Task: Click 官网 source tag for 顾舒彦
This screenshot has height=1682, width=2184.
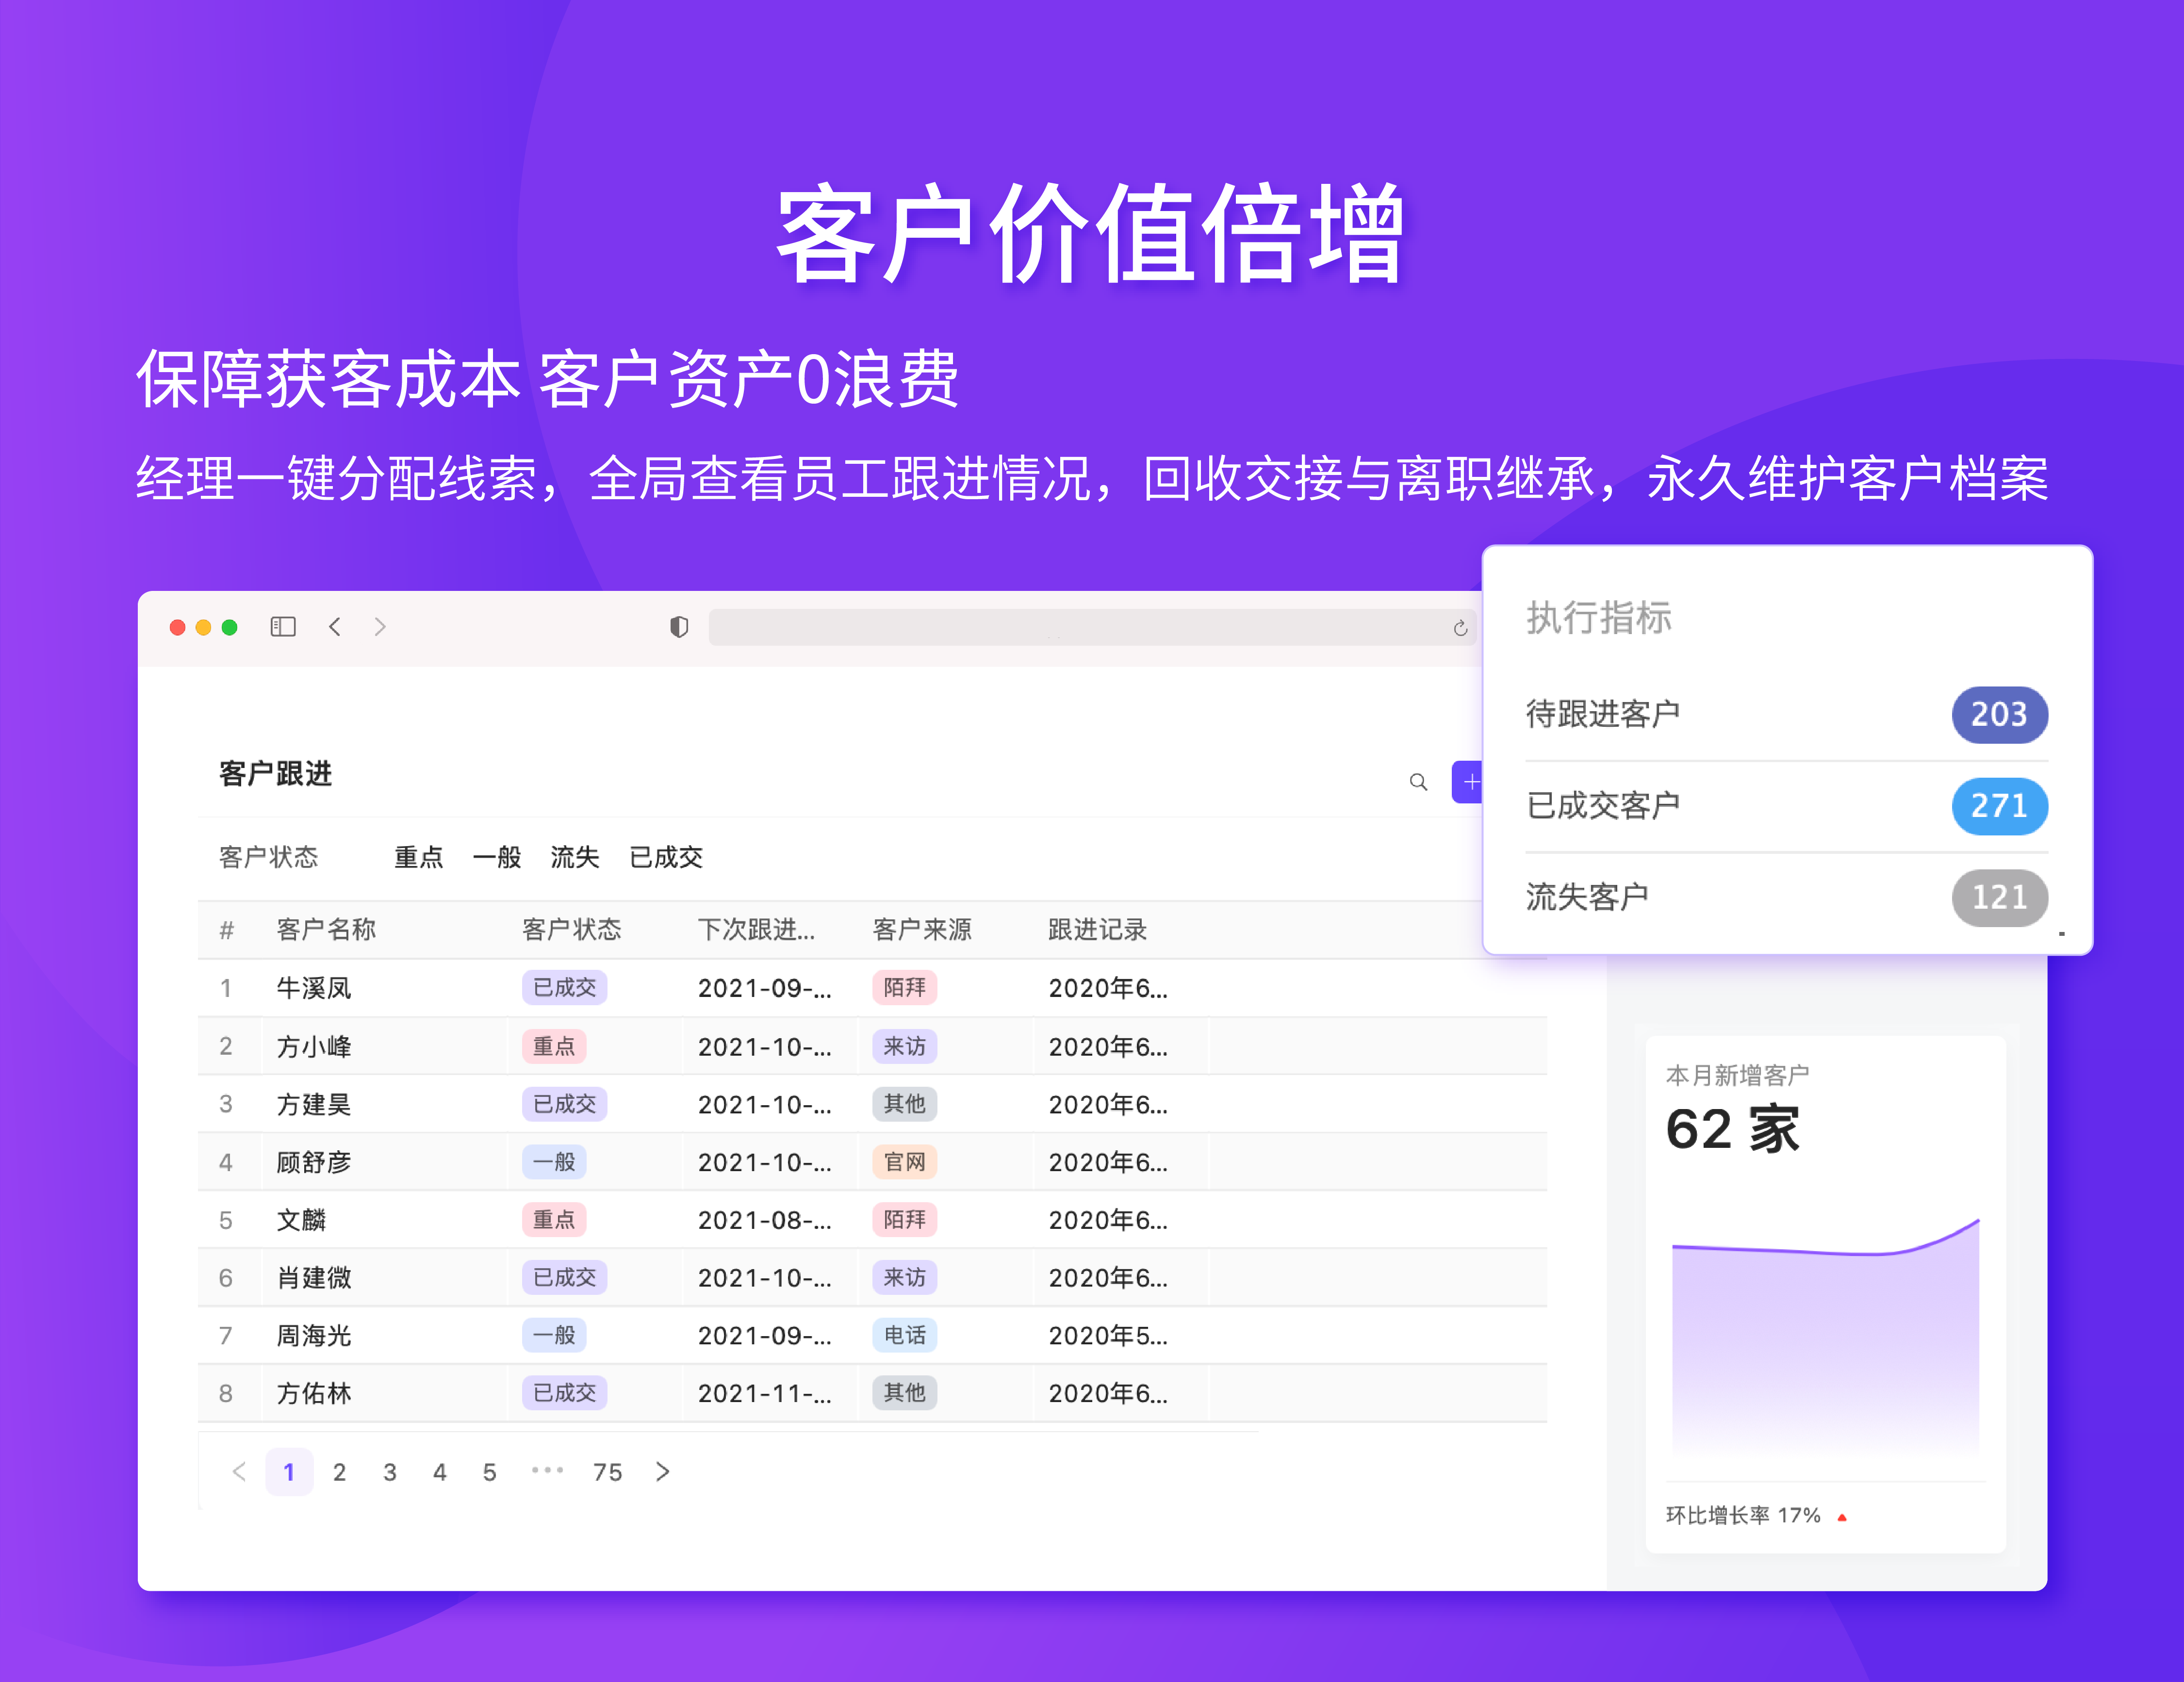Action: pos(905,1162)
